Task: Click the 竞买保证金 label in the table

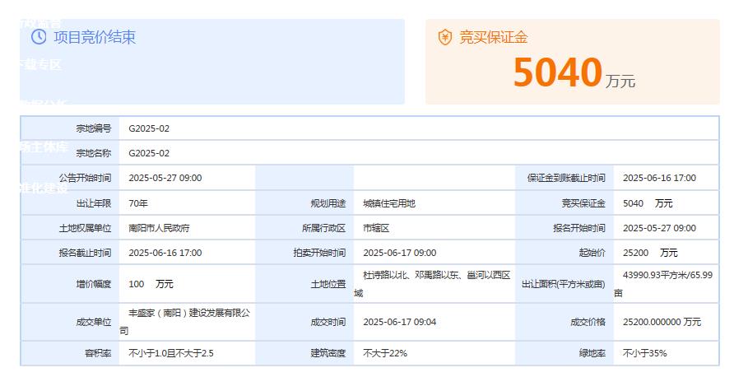Action: pyautogui.click(x=583, y=203)
